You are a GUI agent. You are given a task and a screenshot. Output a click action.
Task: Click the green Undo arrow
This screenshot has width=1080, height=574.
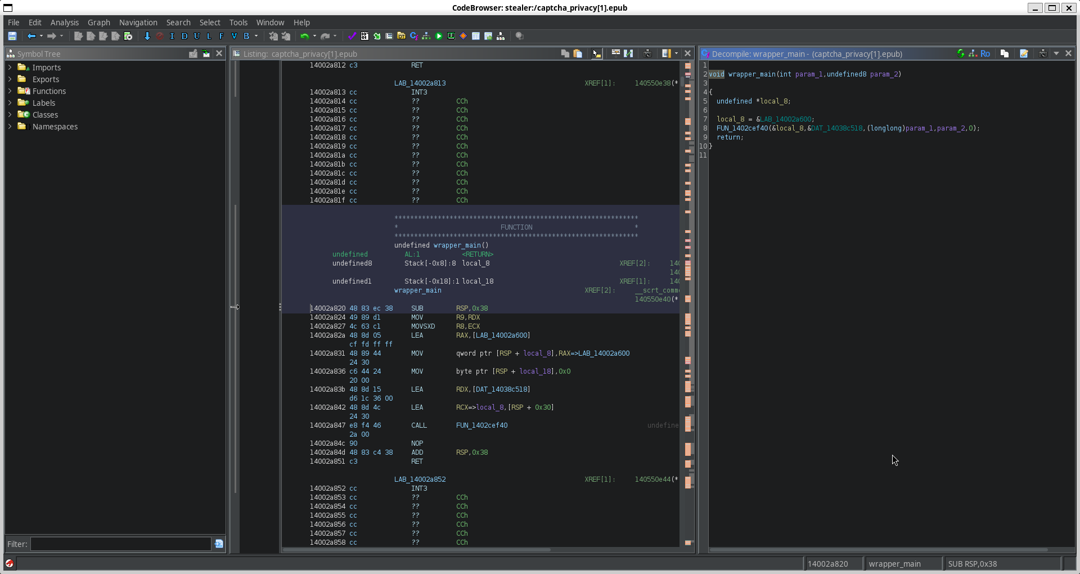point(304,36)
